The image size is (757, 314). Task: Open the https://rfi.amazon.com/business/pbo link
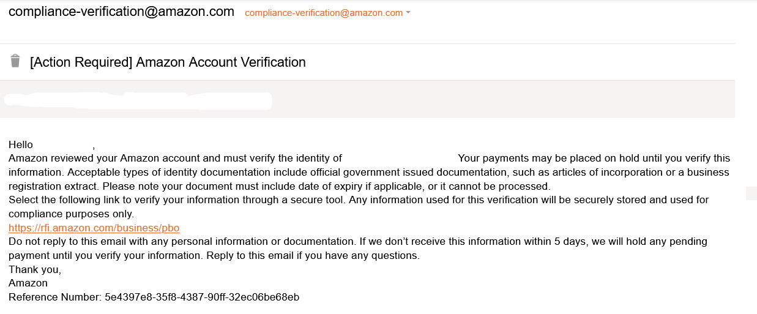pyautogui.click(x=94, y=228)
